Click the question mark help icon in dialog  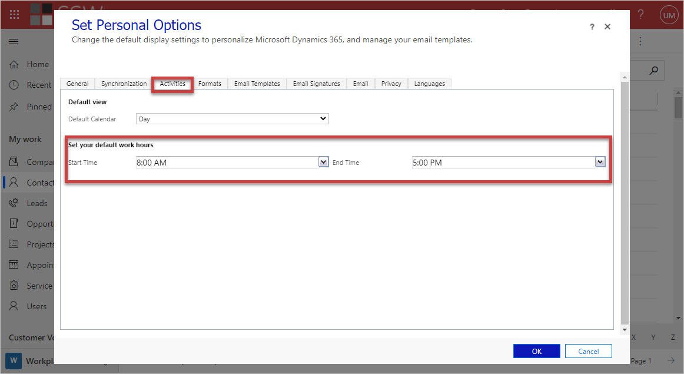(592, 27)
